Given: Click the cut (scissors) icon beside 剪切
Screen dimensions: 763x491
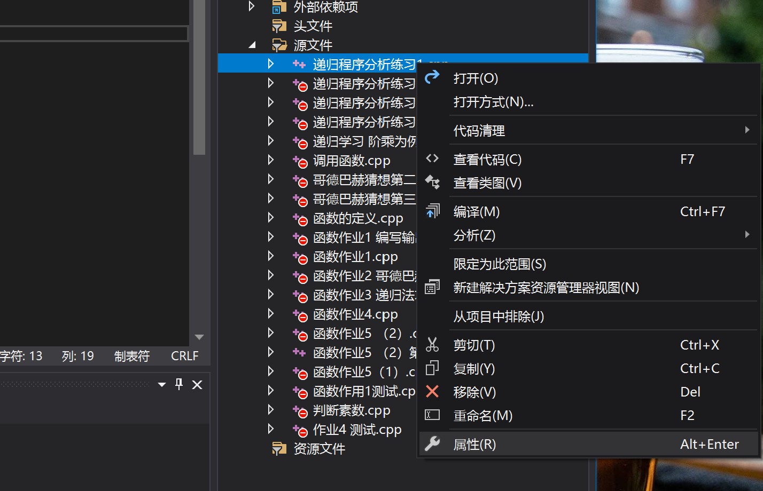Looking at the screenshot, I should (432, 345).
